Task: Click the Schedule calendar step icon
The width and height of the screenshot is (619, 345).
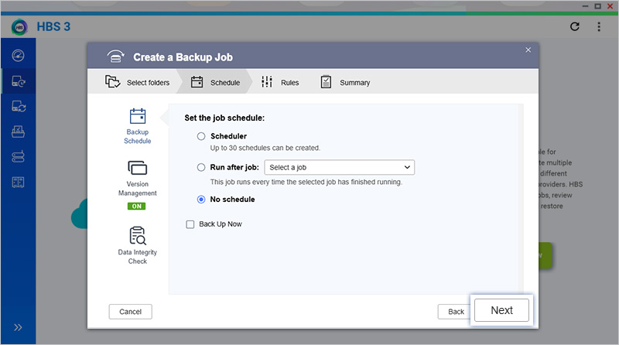Action: (197, 82)
